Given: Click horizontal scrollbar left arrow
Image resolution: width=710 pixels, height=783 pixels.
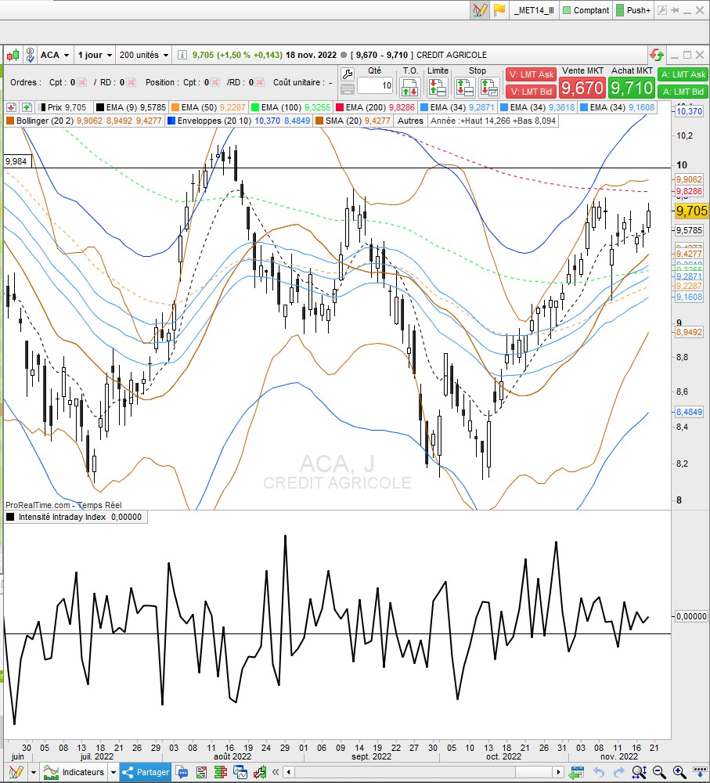Looking at the screenshot, I should 288,772.
